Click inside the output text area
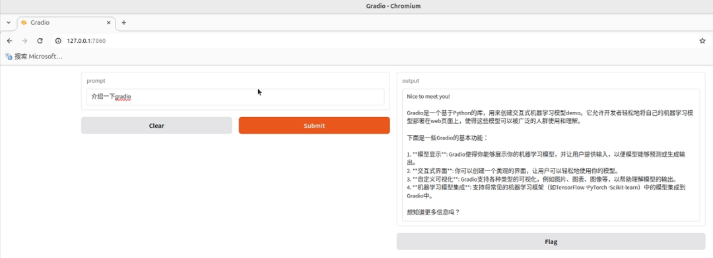This screenshot has height=258, width=713. click(x=551, y=155)
